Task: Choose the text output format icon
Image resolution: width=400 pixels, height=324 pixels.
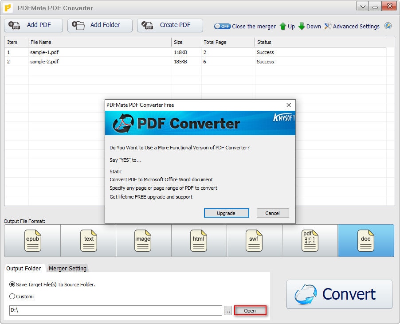Action: point(89,241)
